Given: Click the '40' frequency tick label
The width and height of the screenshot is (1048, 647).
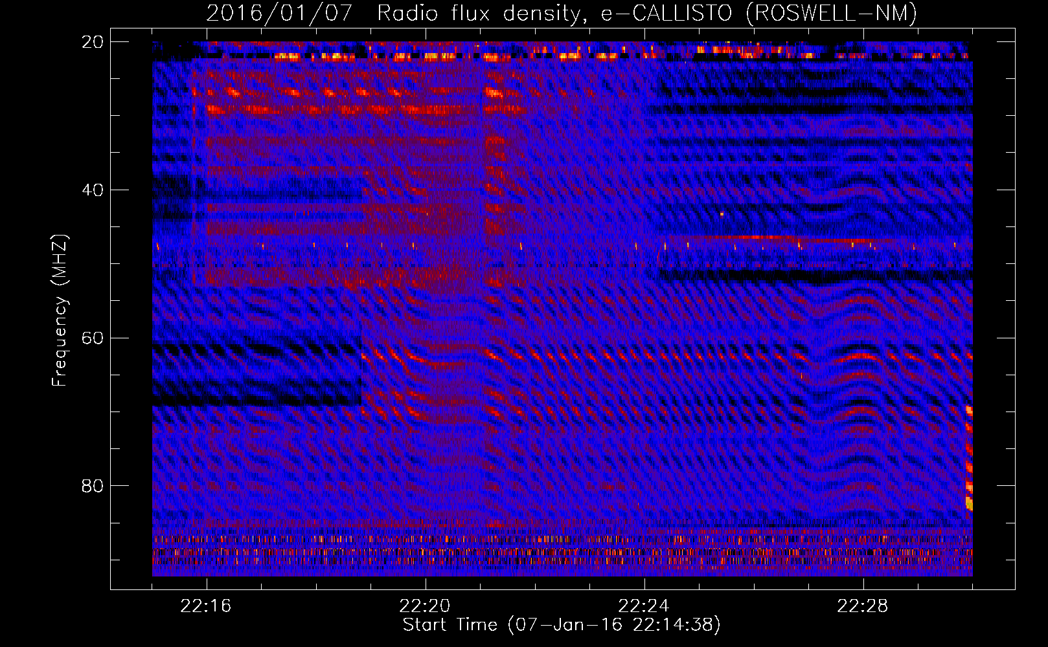Looking at the screenshot, I should tap(93, 190).
